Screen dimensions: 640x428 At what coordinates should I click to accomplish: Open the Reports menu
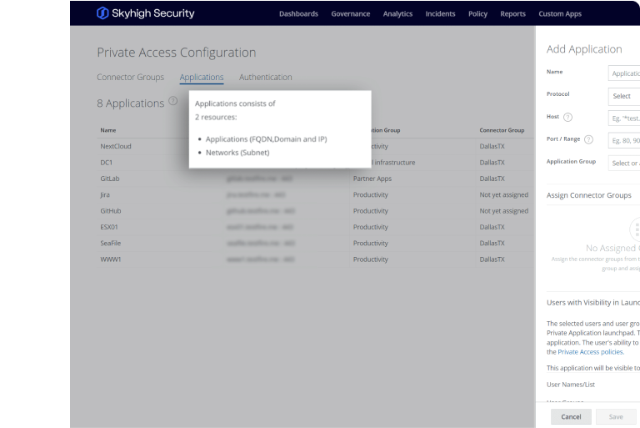(512, 14)
